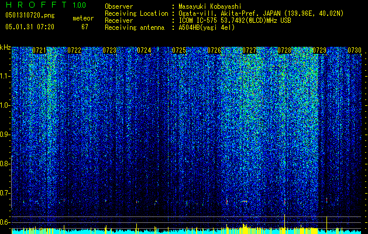Click the 0728 time marker
Screen dimensions: 368x234
pyautogui.click(x=284, y=50)
